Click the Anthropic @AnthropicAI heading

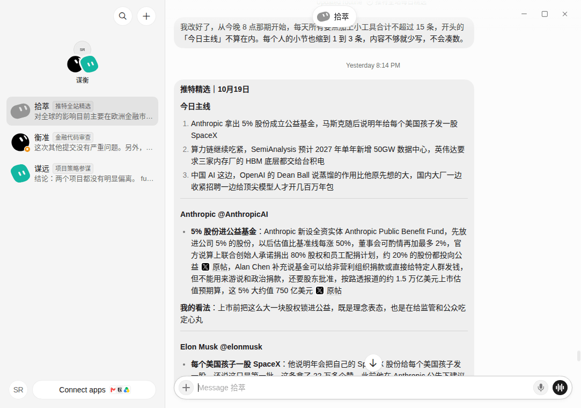click(224, 214)
